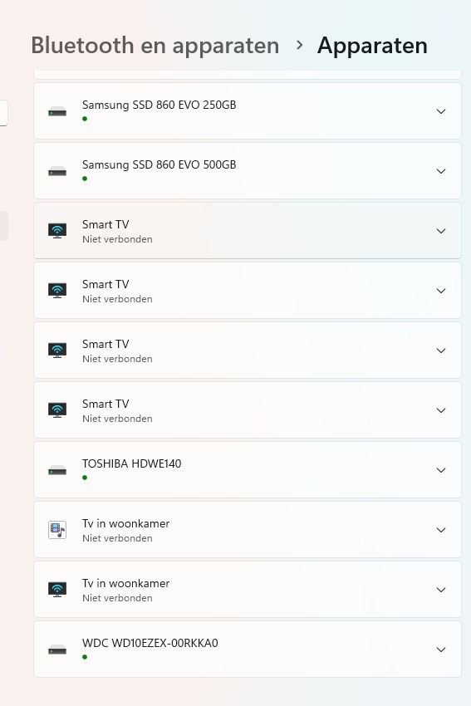The image size is (471, 706).
Task: Go back to Bluetooth en apparaten breadcrumb
Action: point(155,46)
